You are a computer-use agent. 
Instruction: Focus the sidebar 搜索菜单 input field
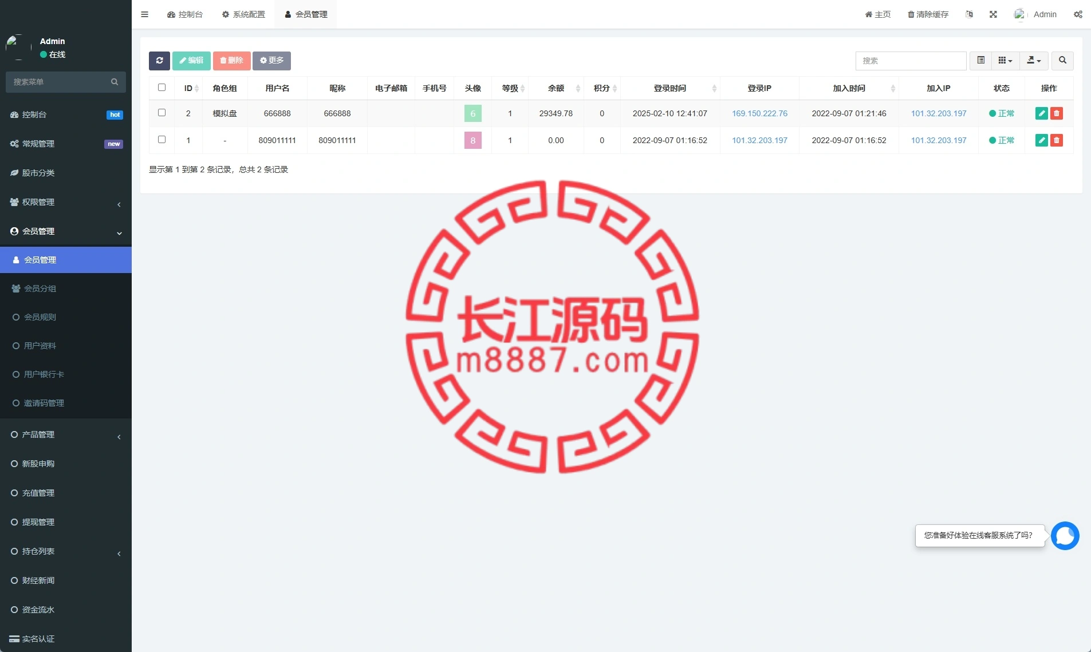(x=57, y=82)
